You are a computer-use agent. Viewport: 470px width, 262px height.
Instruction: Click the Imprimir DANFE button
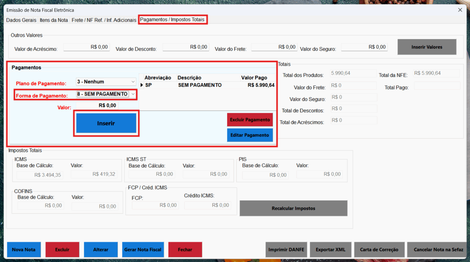[286, 250]
